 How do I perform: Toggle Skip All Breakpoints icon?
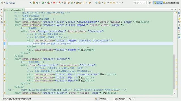tap(31, 3)
